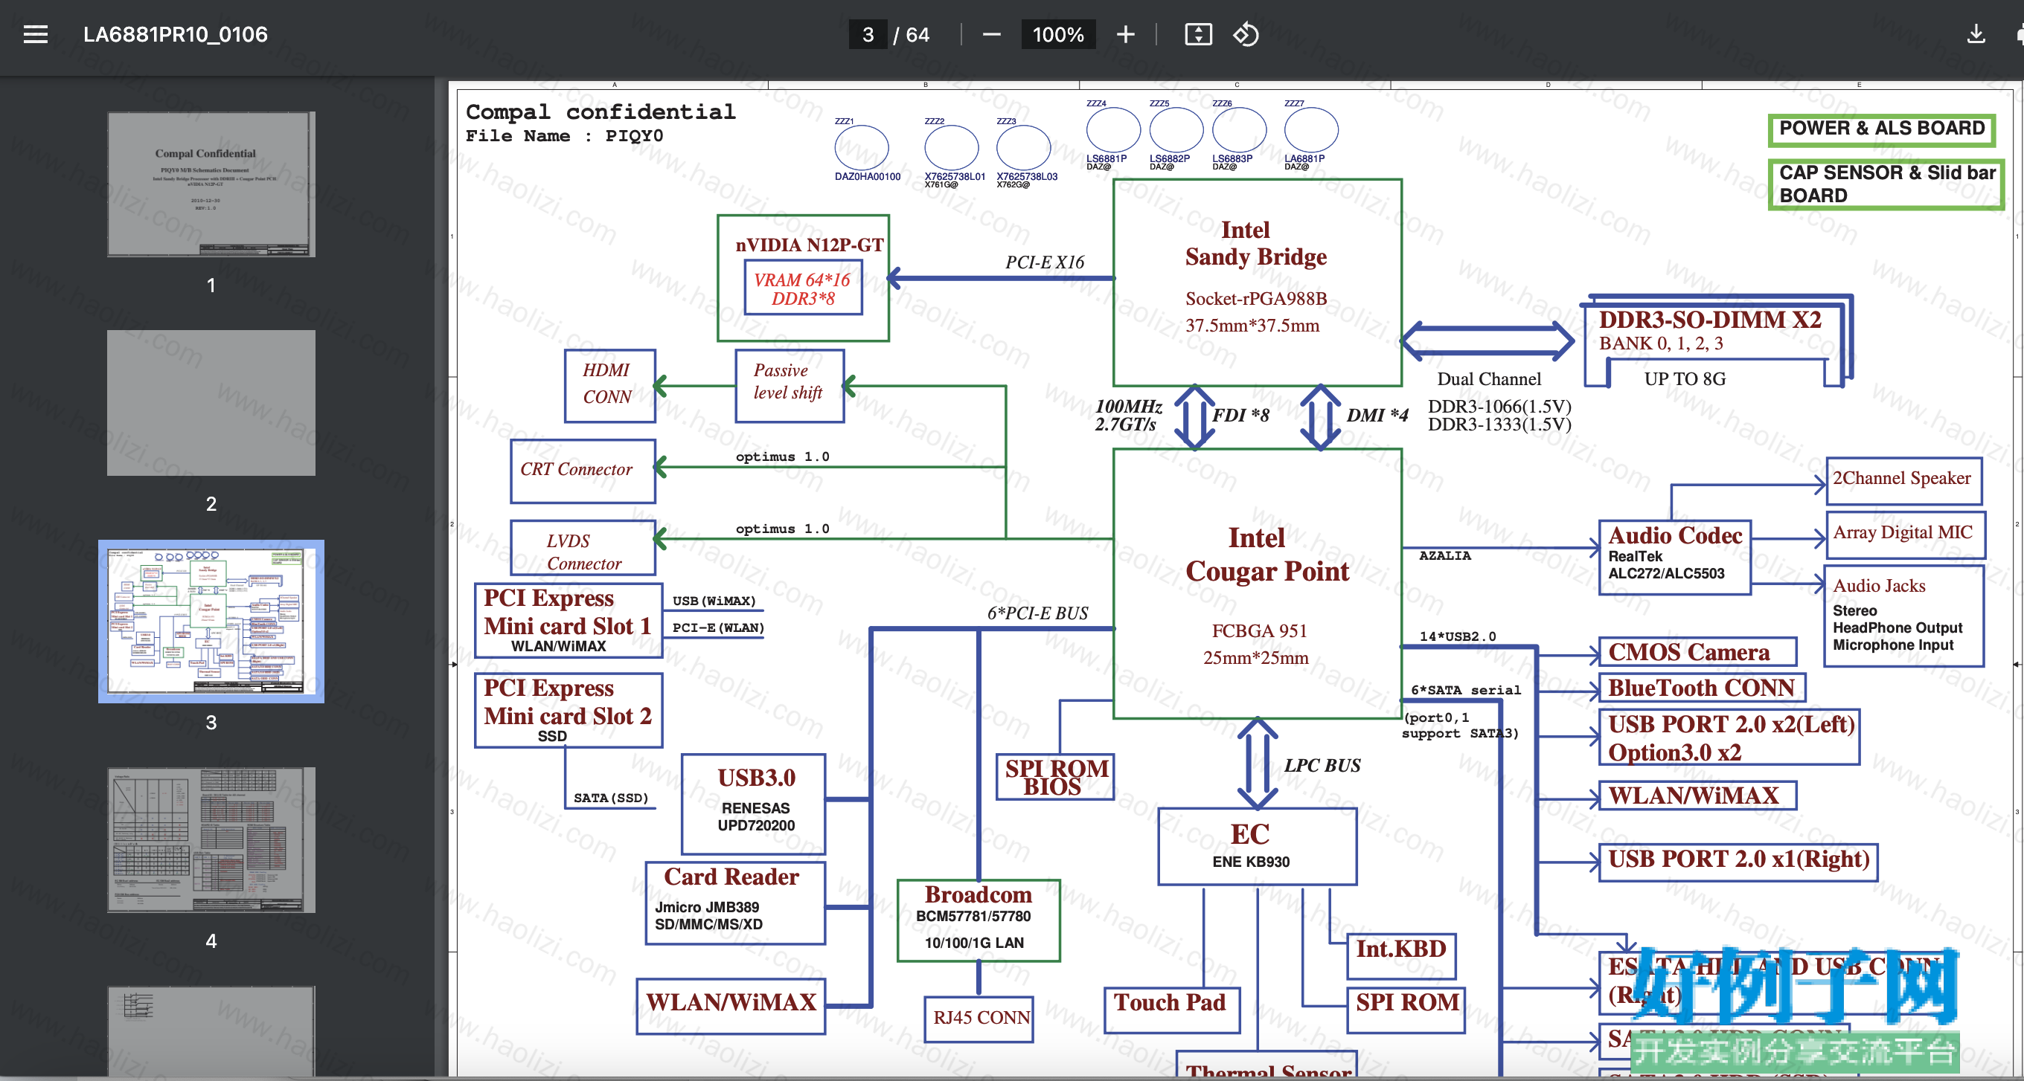Click the HDMI CONN block text
The height and width of the screenshot is (1081, 2024).
[606, 383]
